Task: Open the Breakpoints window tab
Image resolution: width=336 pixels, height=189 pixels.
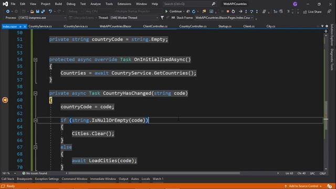Action: [x=25, y=179]
